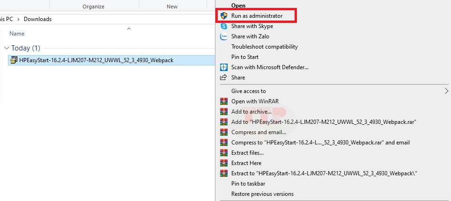
Task: Expand the Give access to submenu arrow
Action: (x=446, y=91)
